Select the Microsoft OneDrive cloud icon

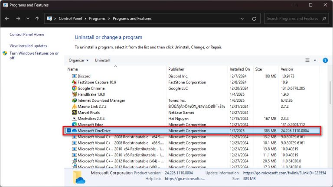tap(74, 131)
